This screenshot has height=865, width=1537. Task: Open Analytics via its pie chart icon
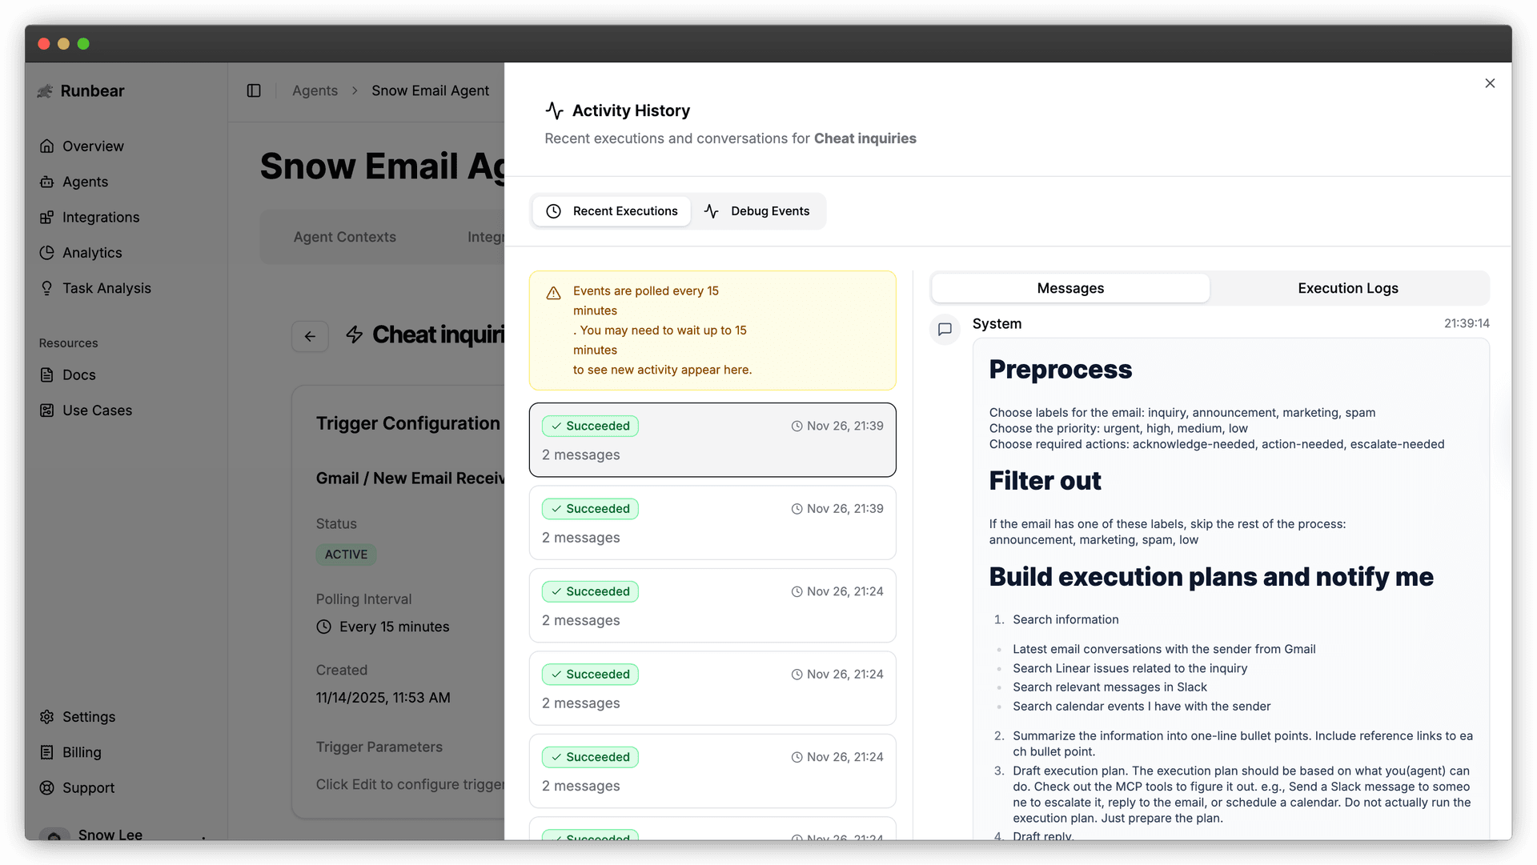point(47,253)
